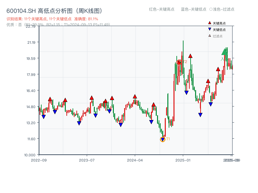Click the 关键高点 legend label text
258x193 pixels.
(219, 23)
